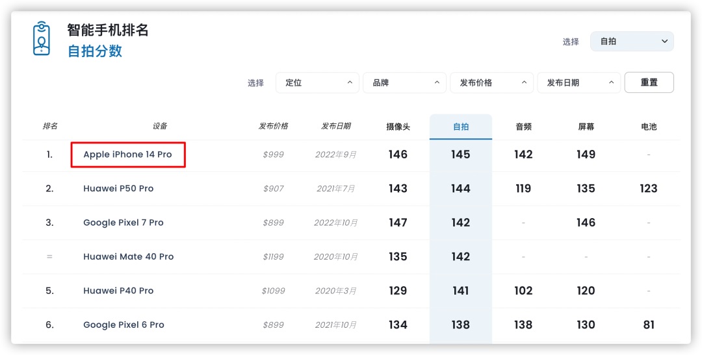Click the Pixel 6 Pro screen score 130
Viewport: 702px width, 355px height.
click(586, 324)
